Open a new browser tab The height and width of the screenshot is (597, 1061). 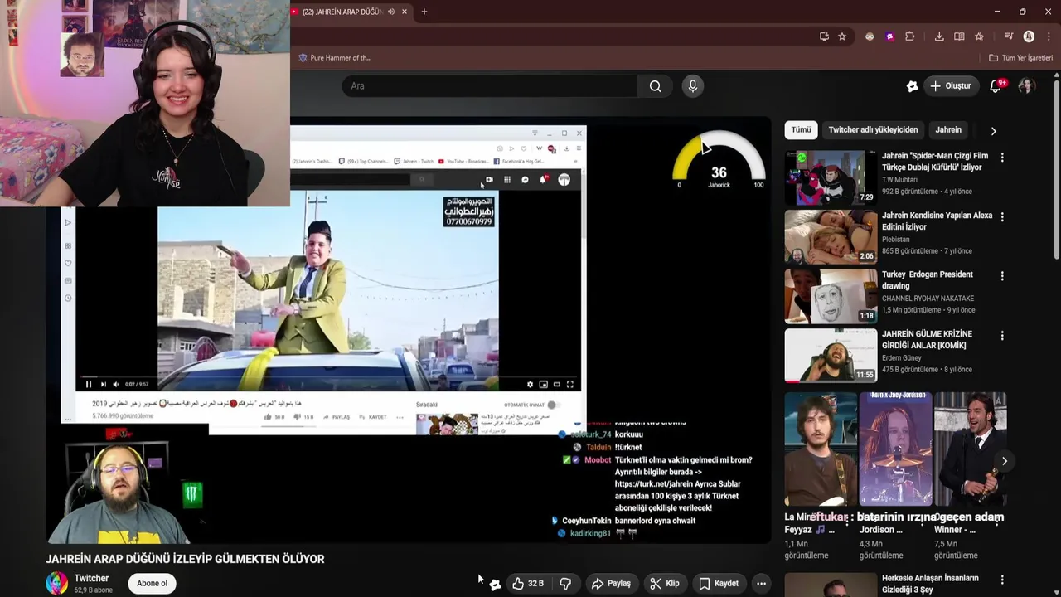(x=424, y=12)
